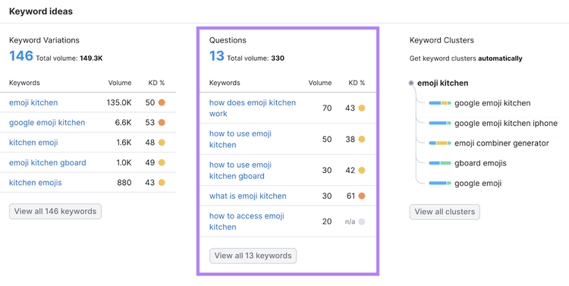Viewport: 569px width, 286px height.
Task: Open the emoji kitchen keyword link
Action: click(x=33, y=102)
